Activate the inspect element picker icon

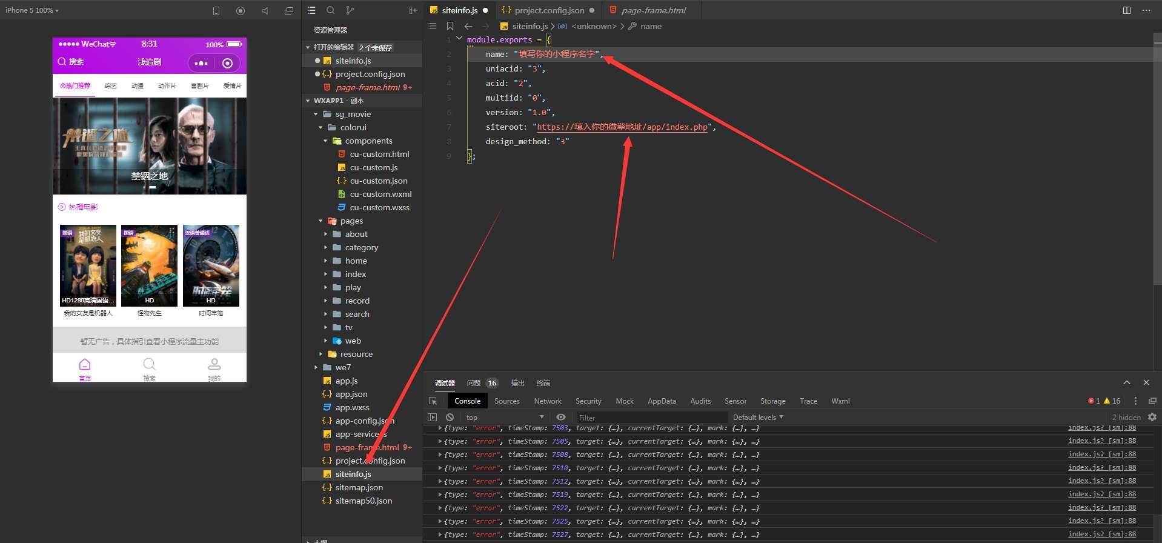coord(433,401)
